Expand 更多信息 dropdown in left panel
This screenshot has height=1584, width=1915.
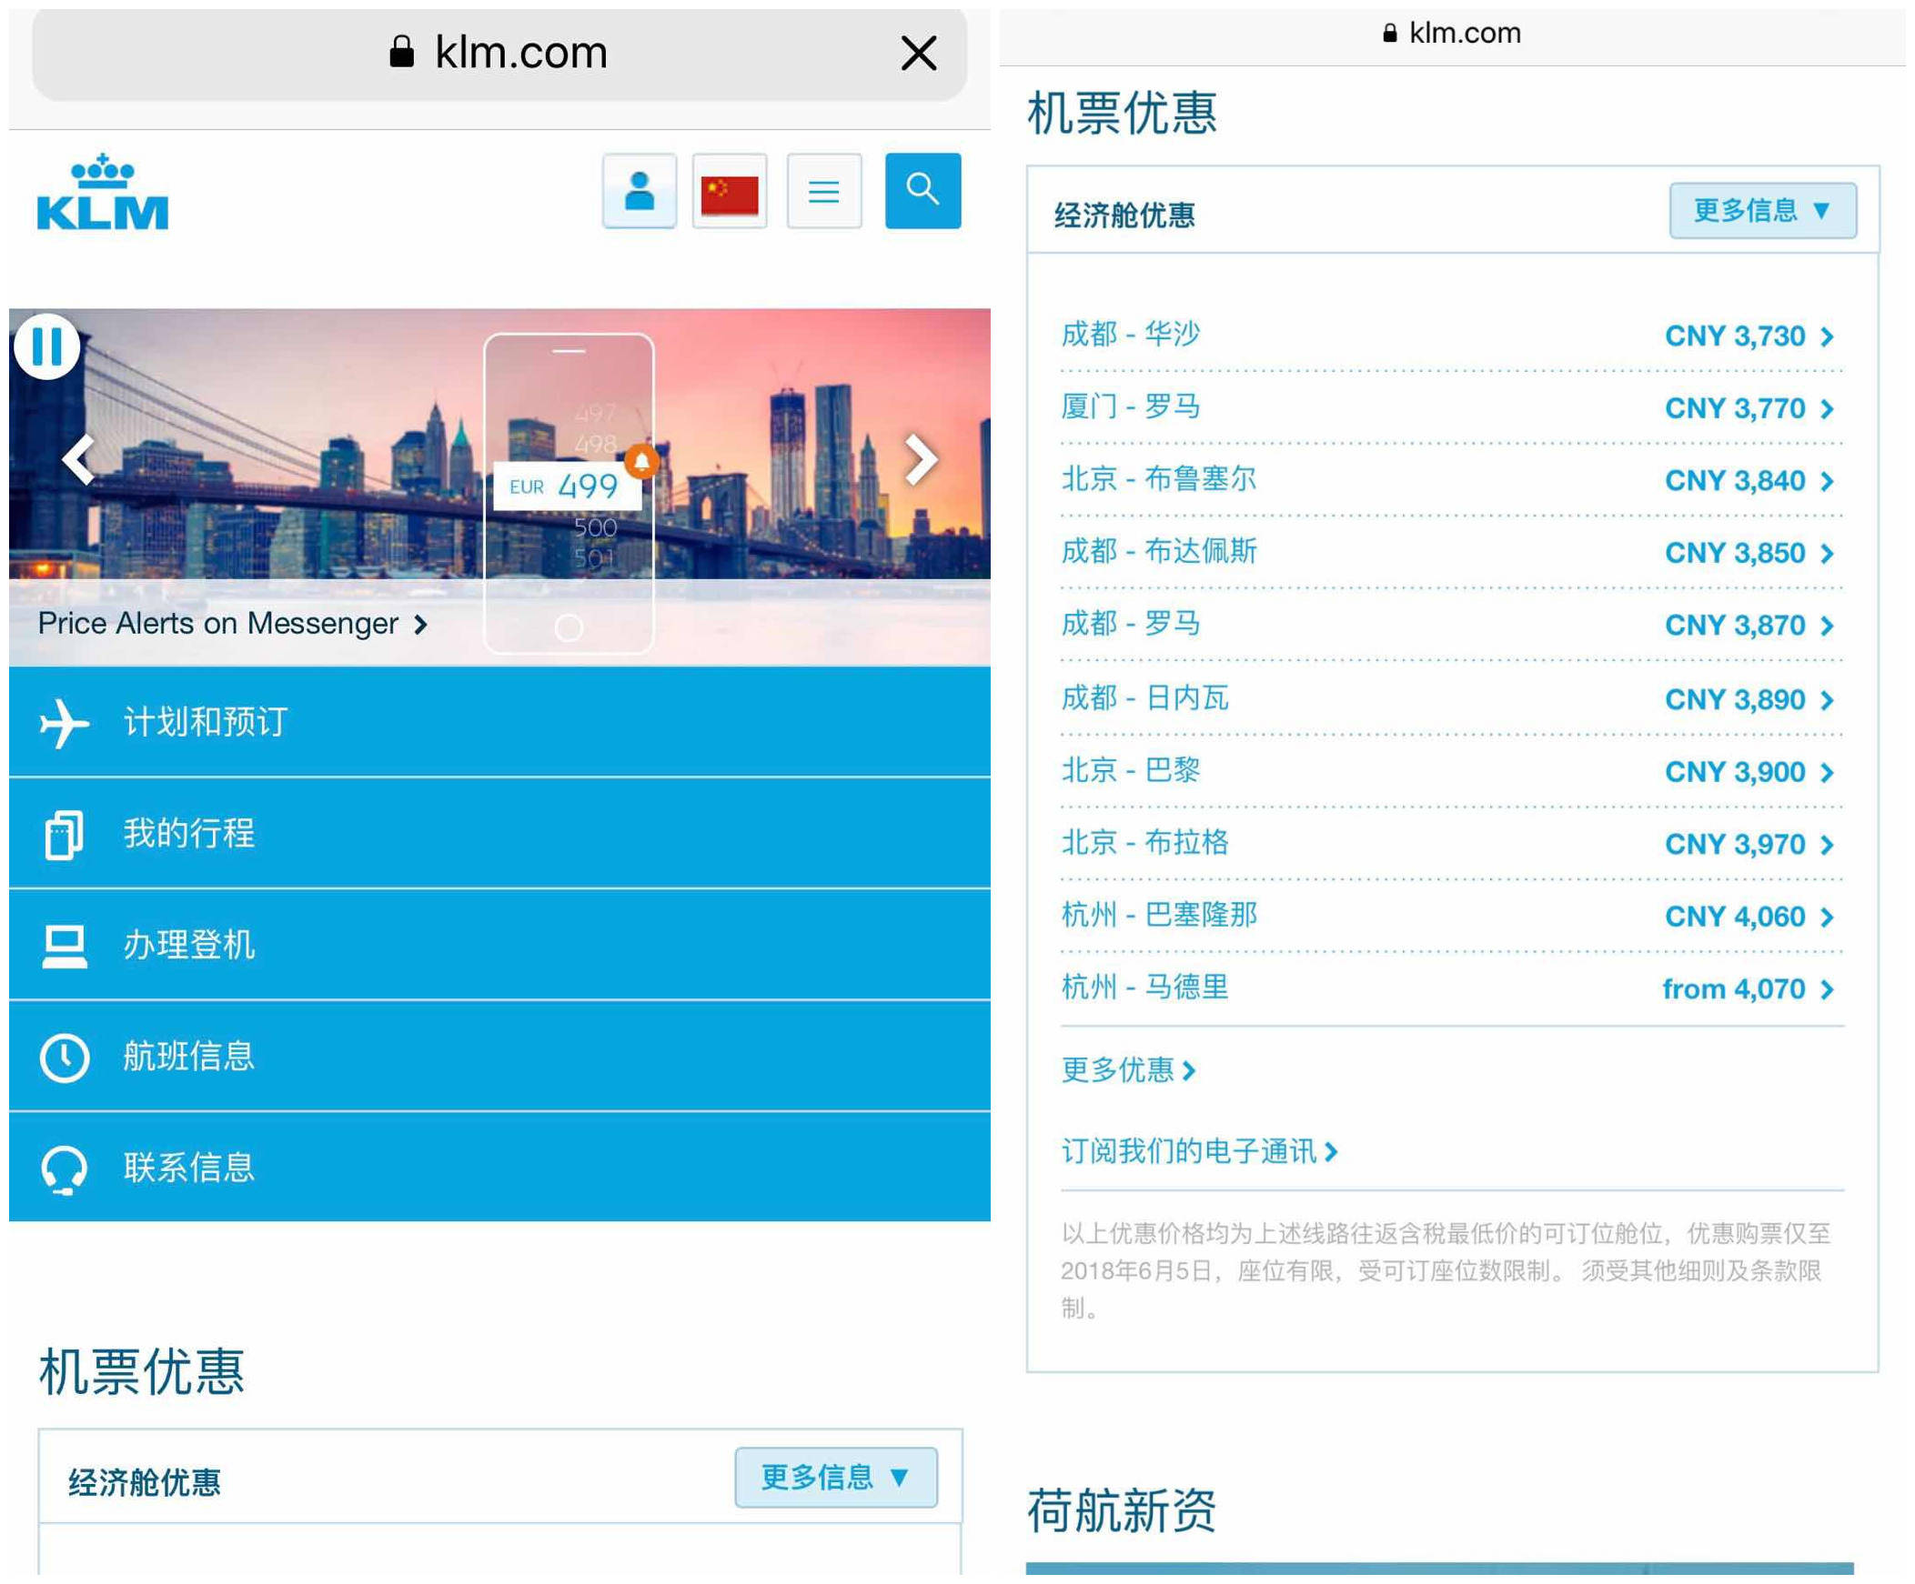[835, 1477]
